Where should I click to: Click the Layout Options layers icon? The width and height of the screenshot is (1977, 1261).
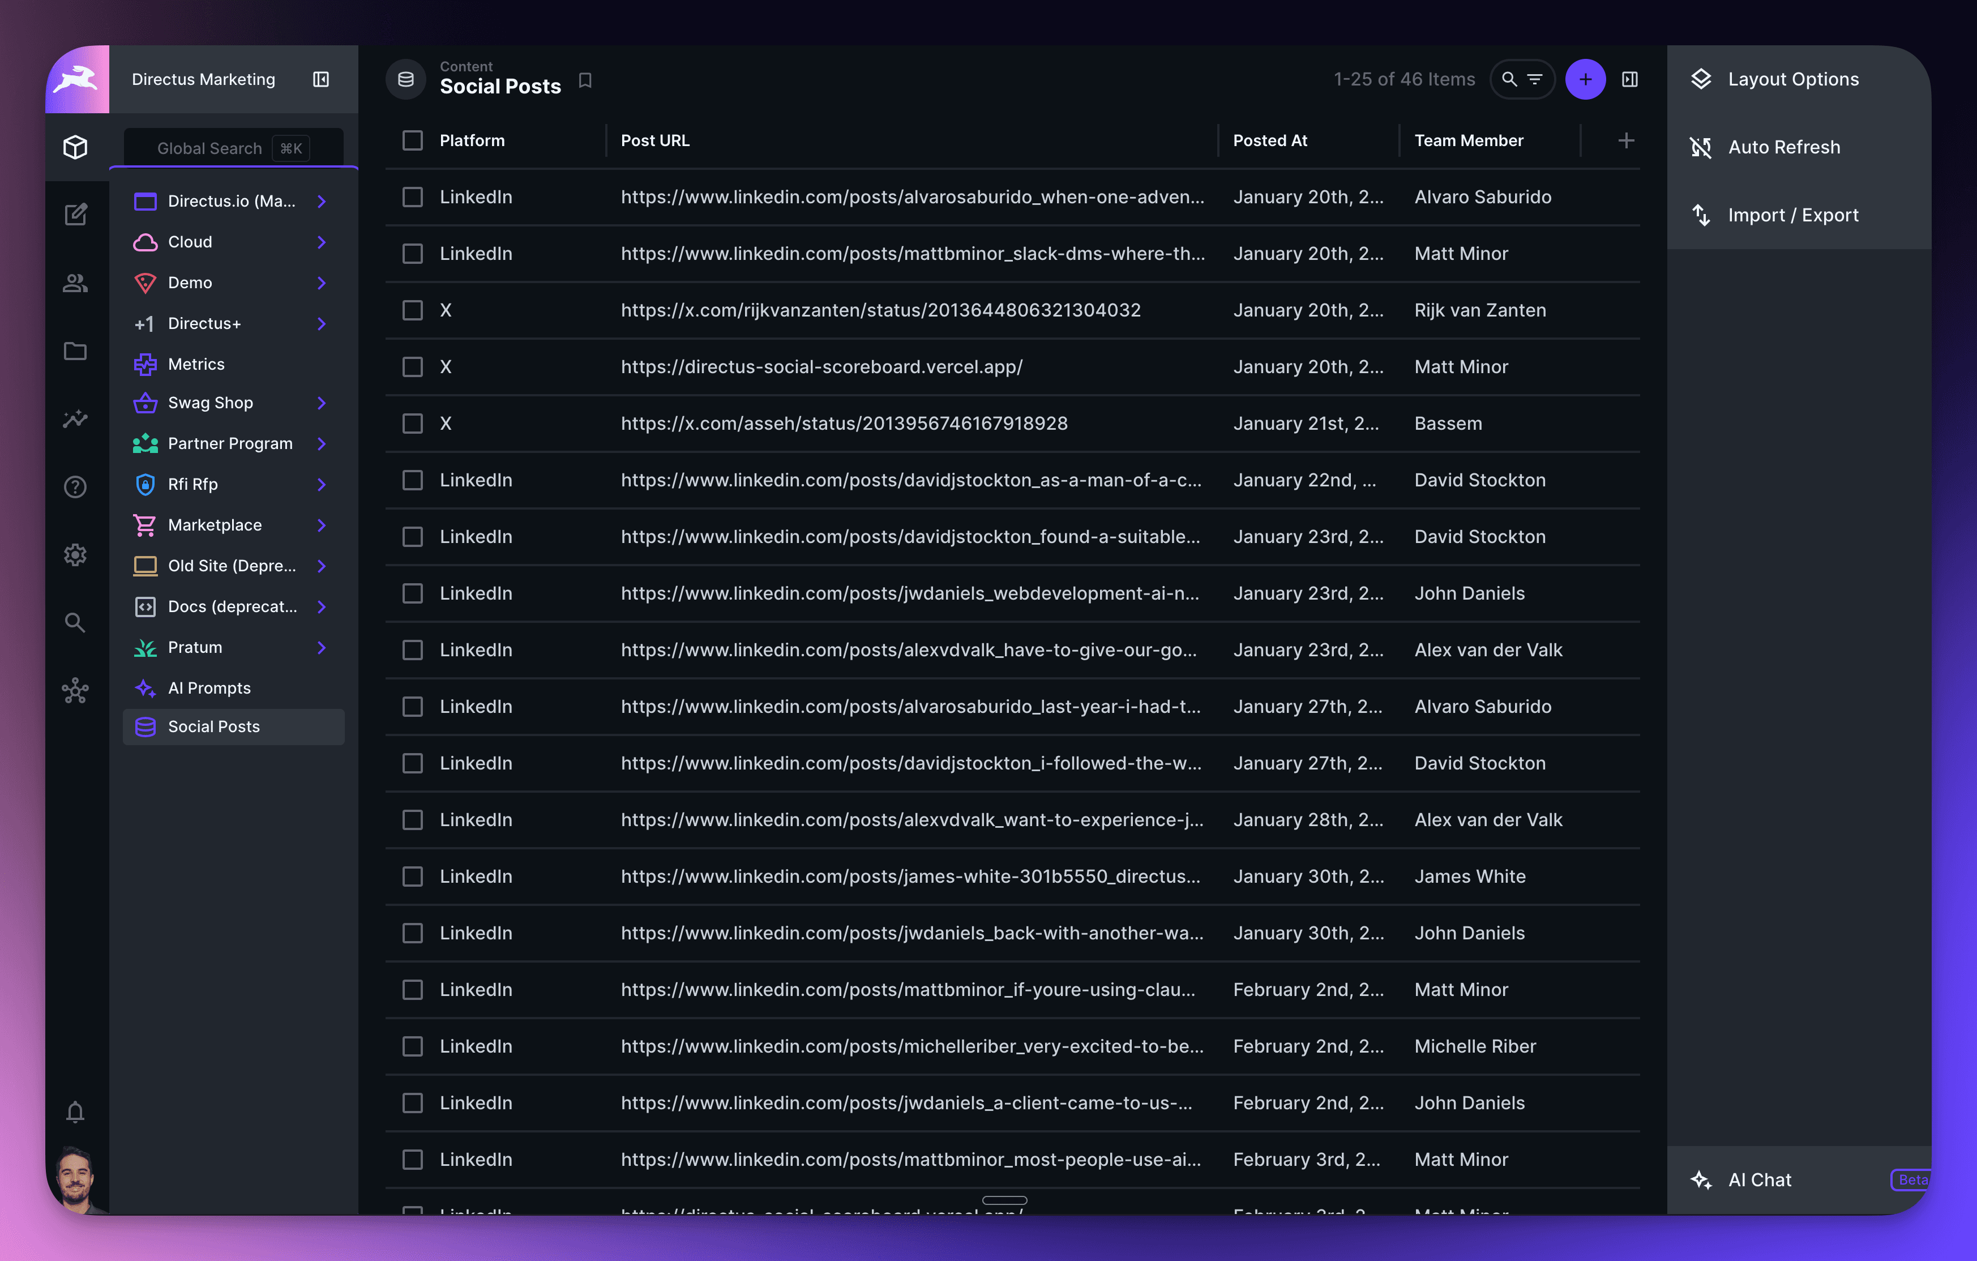pyautogui.click(x=1701, y=80)
